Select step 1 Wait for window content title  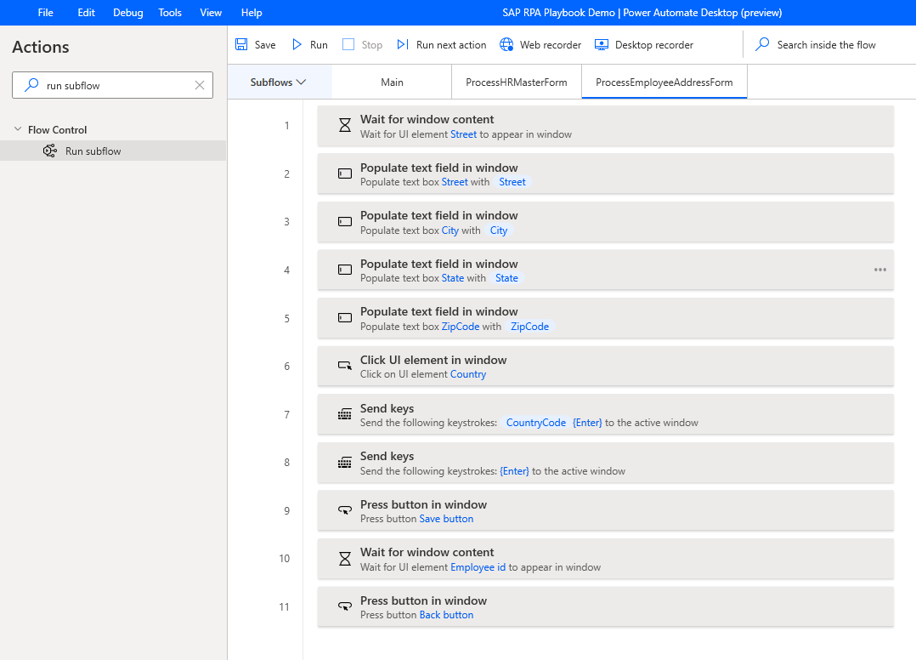pyautogui.click(x=427, y=119)
